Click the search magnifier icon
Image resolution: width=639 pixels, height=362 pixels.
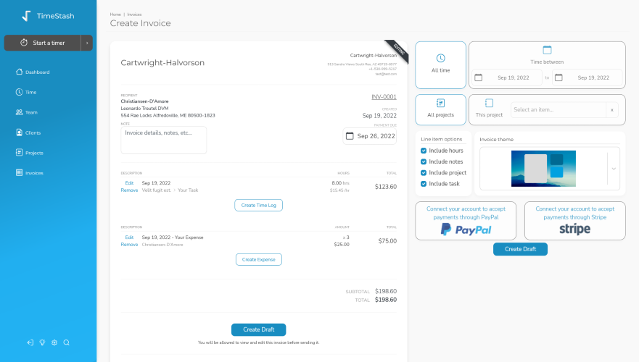click(x=67, y=342)
